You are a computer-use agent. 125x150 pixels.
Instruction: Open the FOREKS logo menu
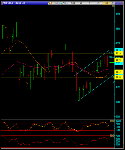[55, 3]
